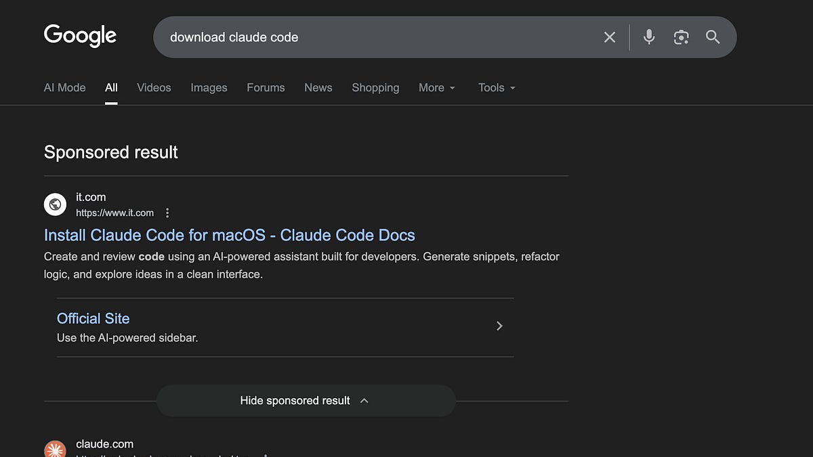Switch to the Videos tab
The height and width of the screenshot is (457, 813).
[154, 87]
